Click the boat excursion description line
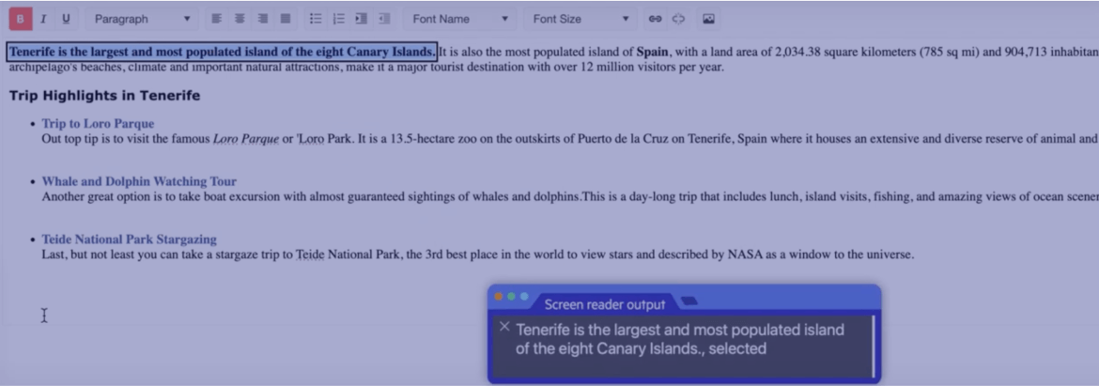1099x386 pixels. click(570, 197)
